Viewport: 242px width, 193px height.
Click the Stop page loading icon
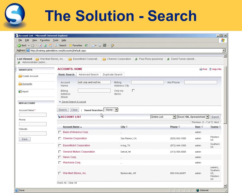[40, 45]
